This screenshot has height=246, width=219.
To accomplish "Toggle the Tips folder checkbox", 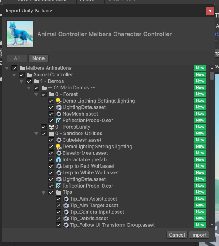I will [51, 192].
